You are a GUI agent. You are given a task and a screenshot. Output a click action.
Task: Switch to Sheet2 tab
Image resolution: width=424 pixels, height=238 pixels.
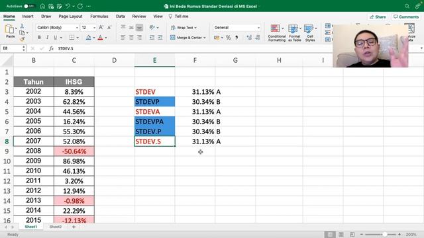pos(56,227)
